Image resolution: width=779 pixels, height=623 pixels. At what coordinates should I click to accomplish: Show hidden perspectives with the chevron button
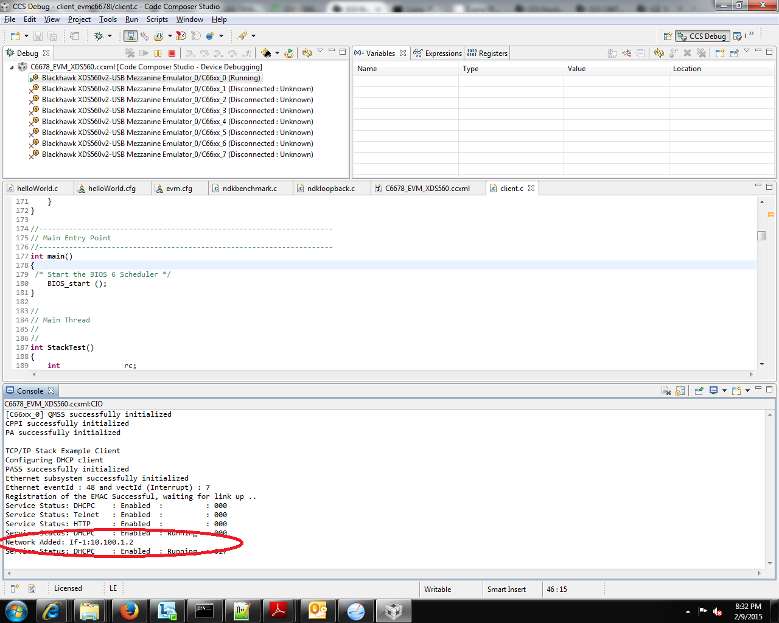point(752,34)
